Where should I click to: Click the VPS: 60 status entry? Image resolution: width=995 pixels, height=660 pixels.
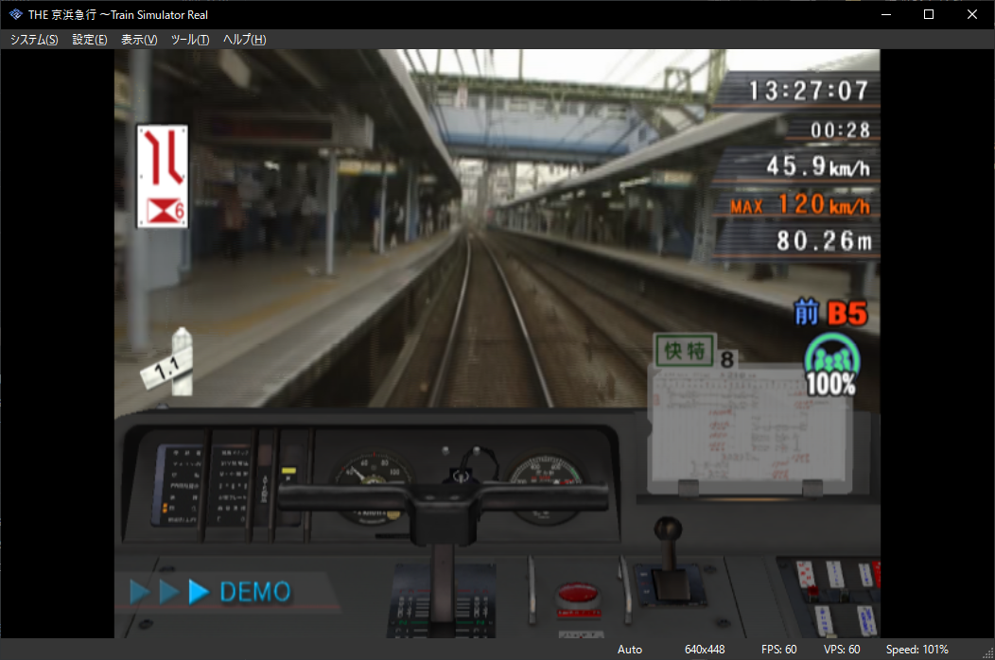click(x=842, y=650)
